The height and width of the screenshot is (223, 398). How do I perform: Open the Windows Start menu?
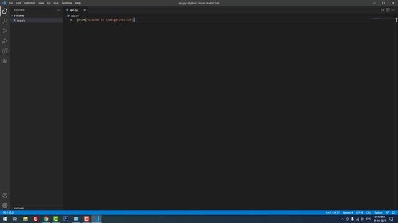pyautogui.click(x=5, y=219)
